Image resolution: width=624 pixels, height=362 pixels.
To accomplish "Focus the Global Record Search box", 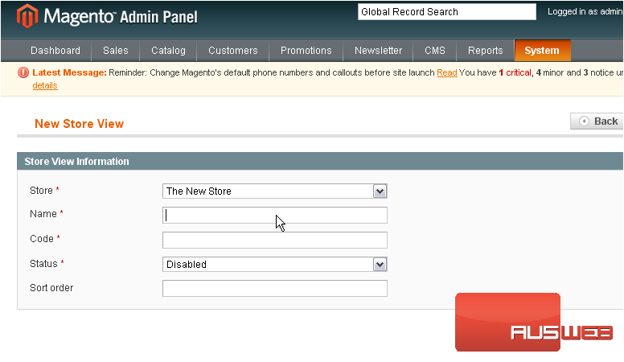I will [x=446, y=12].
